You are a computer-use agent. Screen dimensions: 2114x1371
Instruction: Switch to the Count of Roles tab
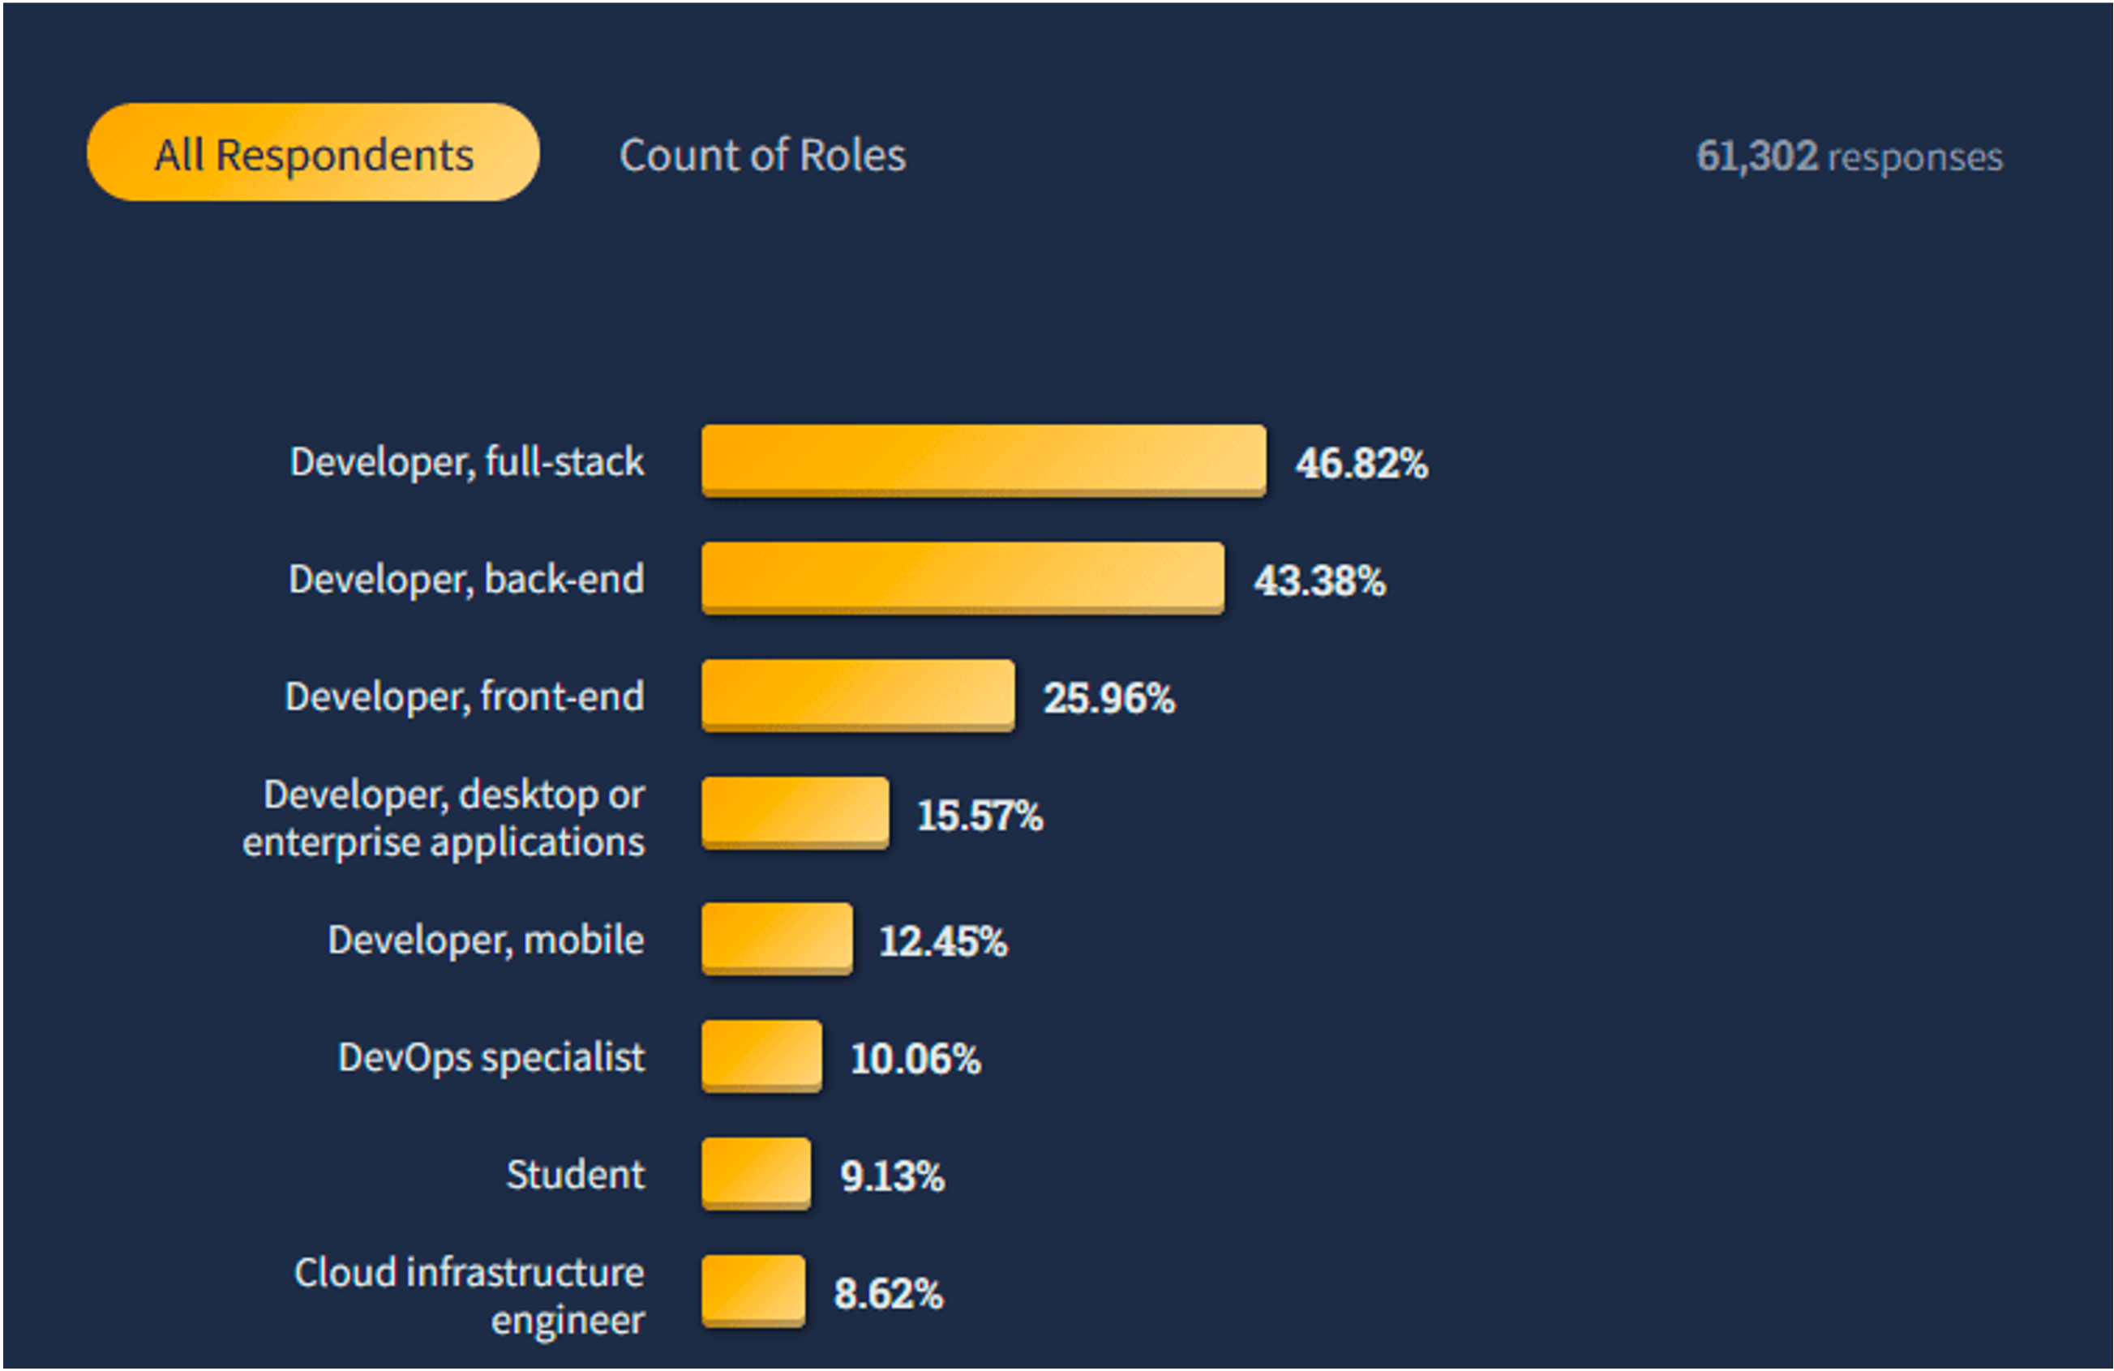pos(762,156)
